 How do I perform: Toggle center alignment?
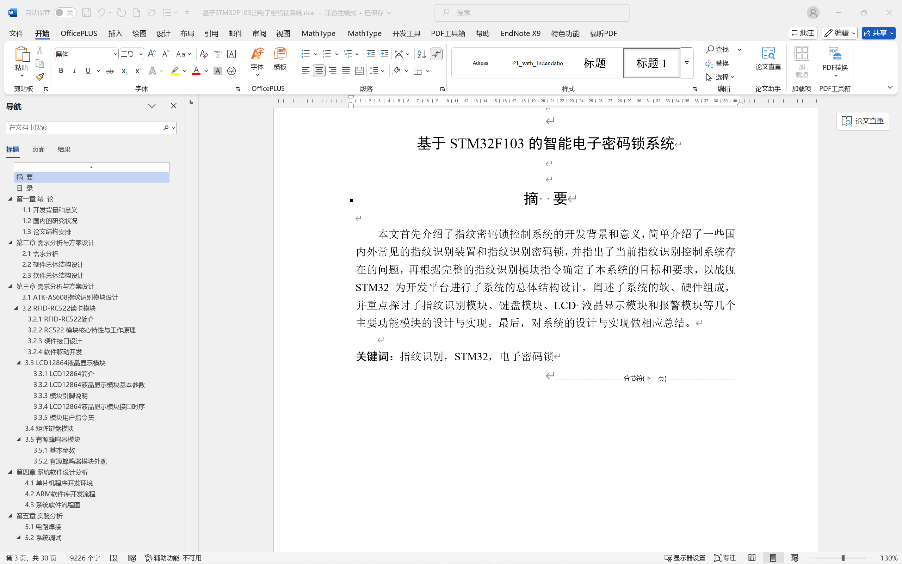pos(319,71)
